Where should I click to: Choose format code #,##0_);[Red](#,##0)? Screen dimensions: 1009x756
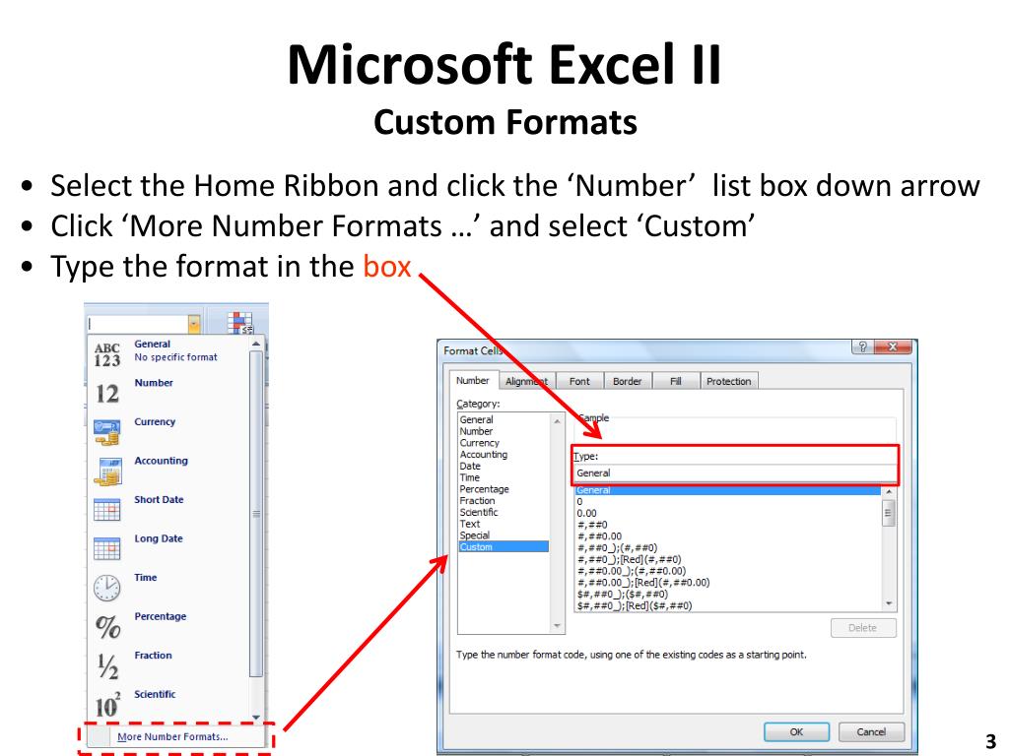click(728, 559)
